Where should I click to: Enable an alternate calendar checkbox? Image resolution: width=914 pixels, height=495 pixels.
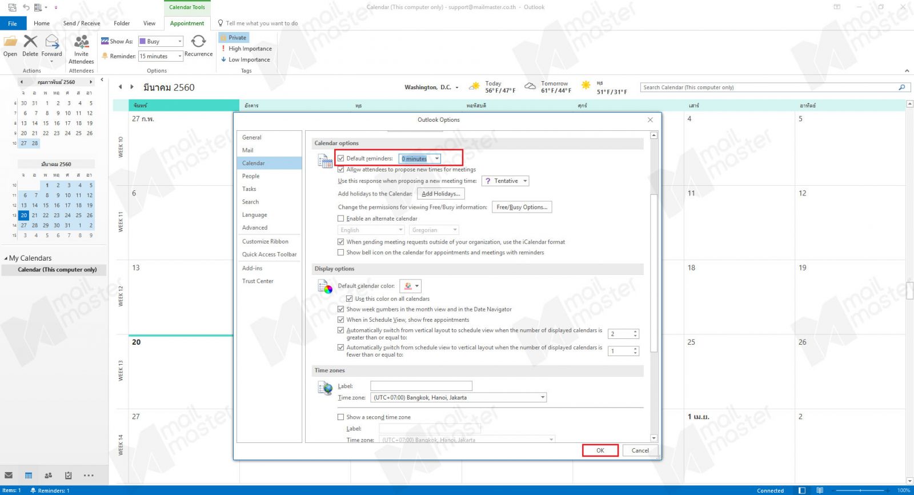tap(341, 218)
